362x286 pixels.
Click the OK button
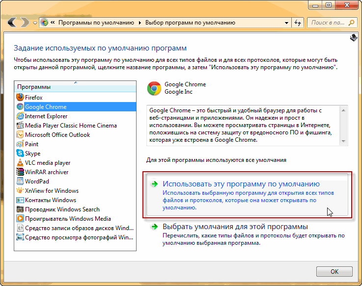pos(334,271)
